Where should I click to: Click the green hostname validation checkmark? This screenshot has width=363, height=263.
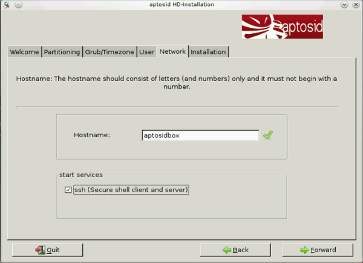coord(268,135)
